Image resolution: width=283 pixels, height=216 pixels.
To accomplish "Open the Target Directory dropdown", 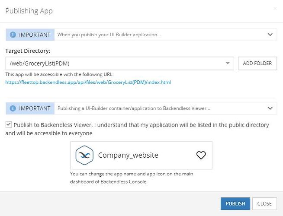I will tap(120, 64).
